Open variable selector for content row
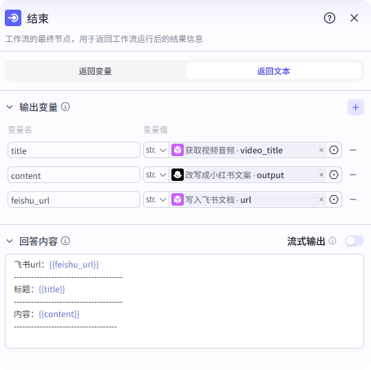 (x=334, y=175)
